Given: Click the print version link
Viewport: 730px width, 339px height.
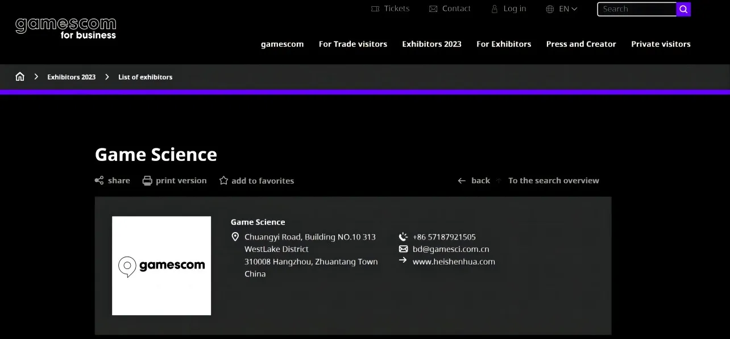Looking at the screenshot, I should pyautogui.click(x=181, y=180).
